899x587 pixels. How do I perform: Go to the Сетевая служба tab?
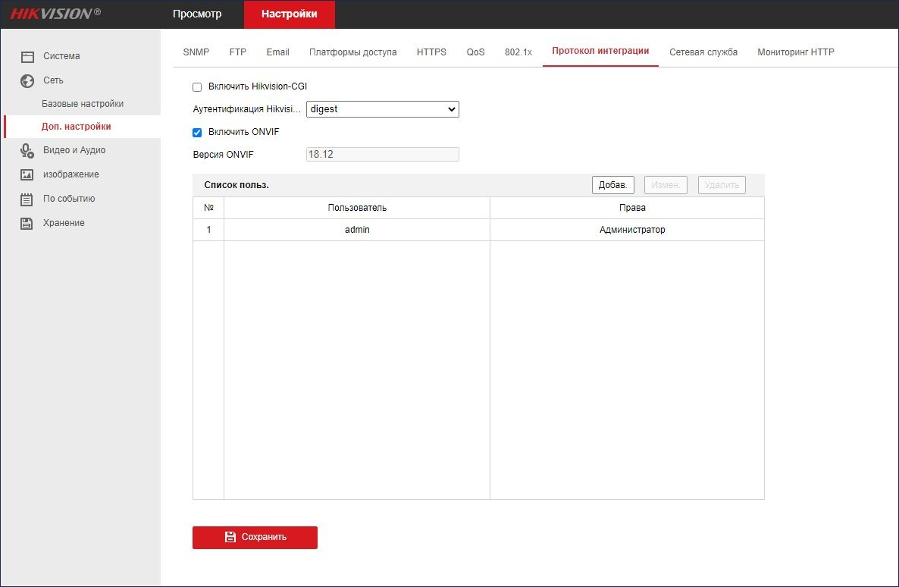[703, 52]
